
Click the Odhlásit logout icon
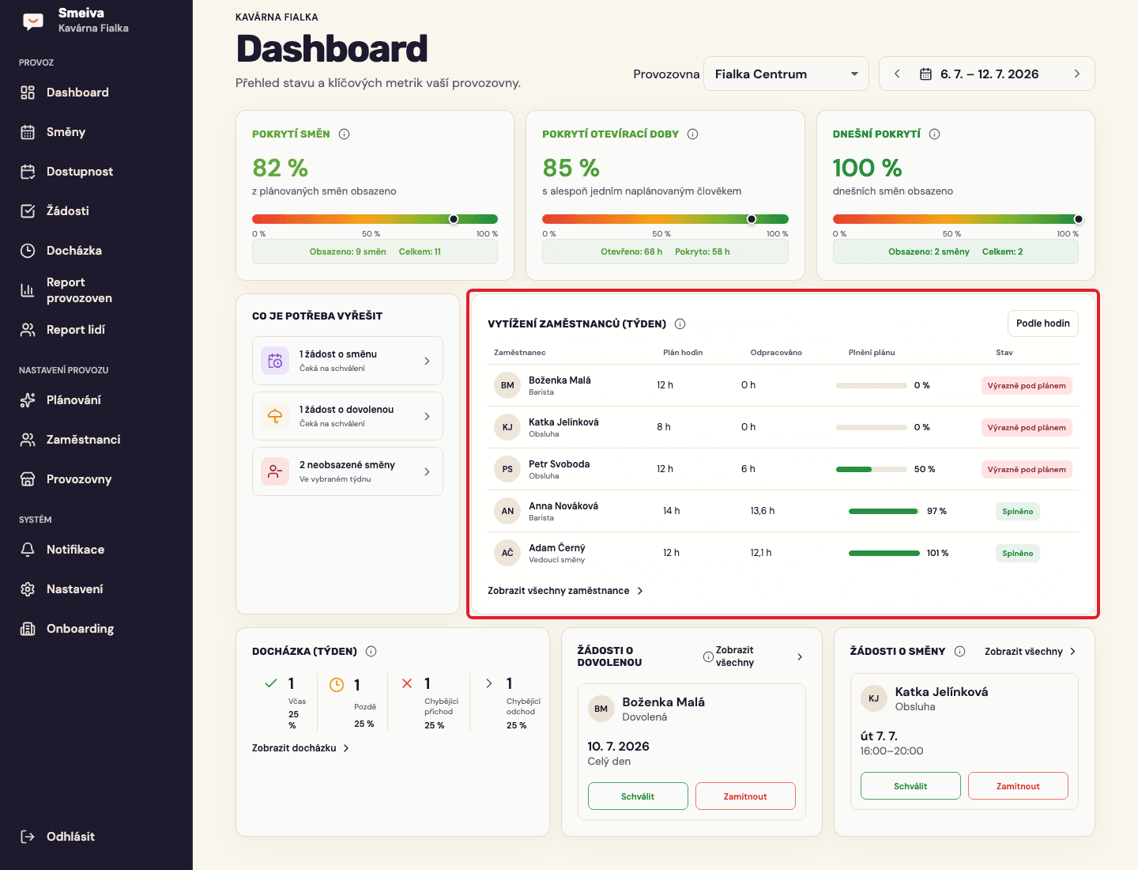28,837
